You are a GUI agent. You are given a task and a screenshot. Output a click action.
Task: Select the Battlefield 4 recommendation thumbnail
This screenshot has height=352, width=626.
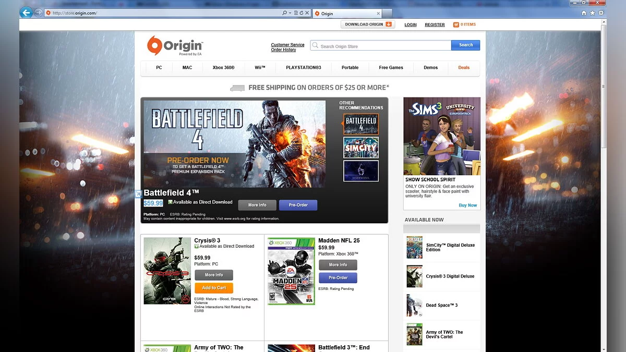361,124
